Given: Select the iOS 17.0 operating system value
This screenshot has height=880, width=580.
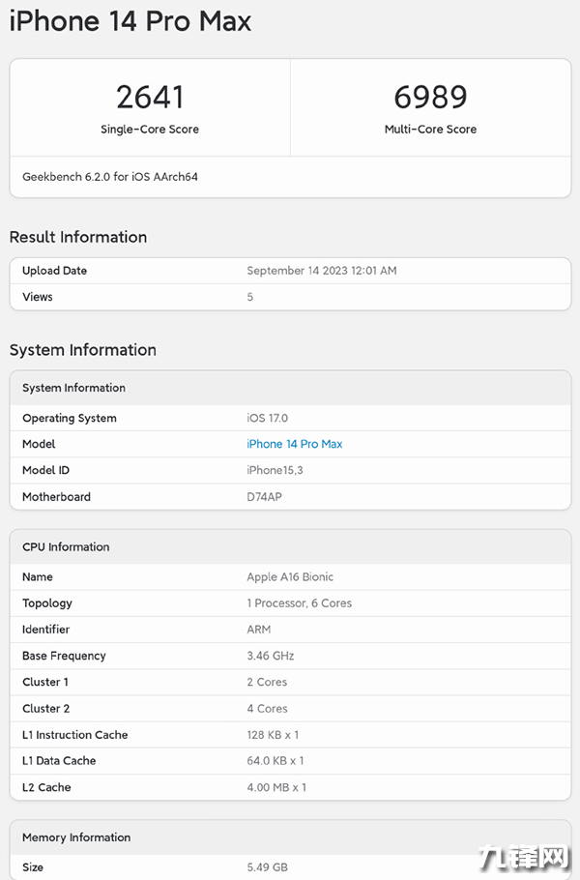Looking at the screenshot, I should tap(267, 418).
